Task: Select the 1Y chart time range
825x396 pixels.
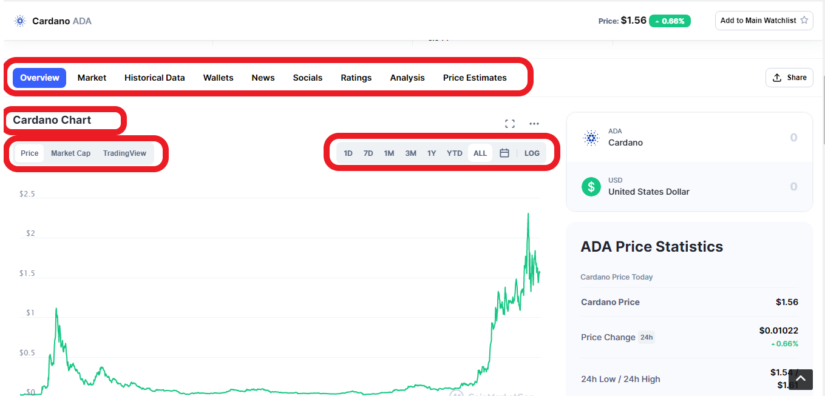Action: [432, 153]
